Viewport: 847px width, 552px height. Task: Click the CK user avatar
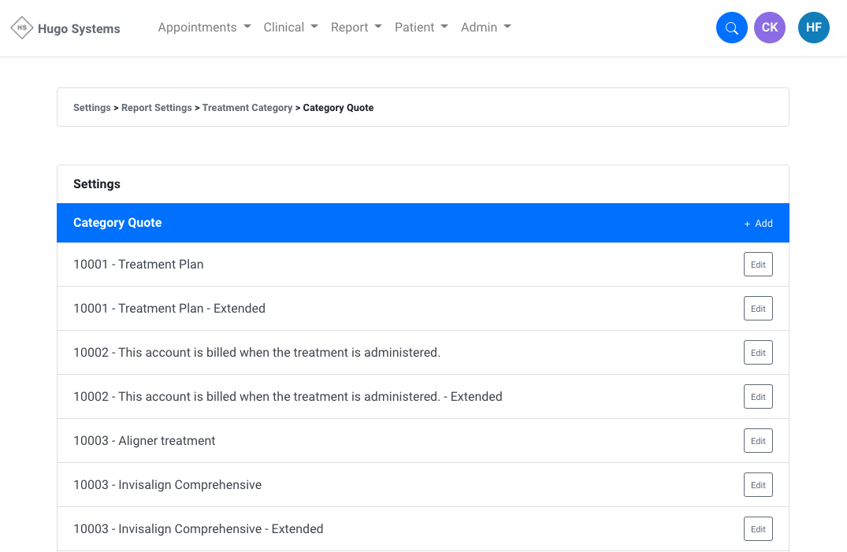coord(769,28)
